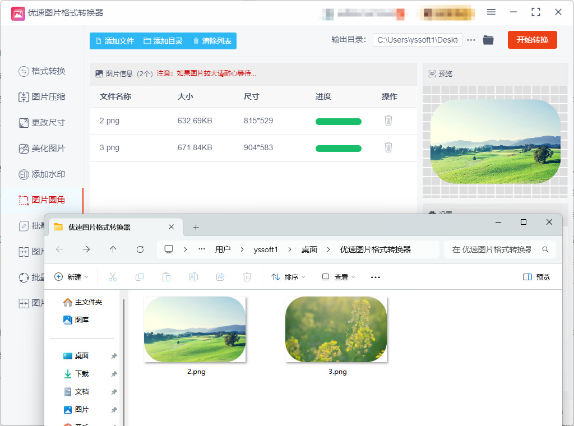Browse output directory via ellipsis button

point(471,40)
